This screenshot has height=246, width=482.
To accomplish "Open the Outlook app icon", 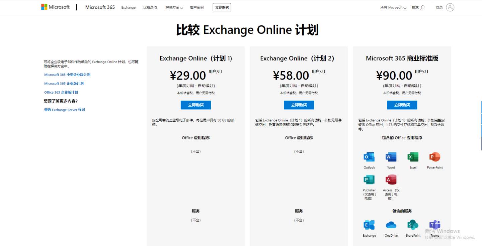I will point(369,157).
